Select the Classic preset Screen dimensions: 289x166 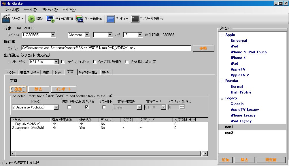(237, 104)
